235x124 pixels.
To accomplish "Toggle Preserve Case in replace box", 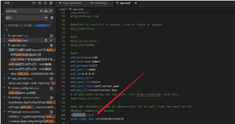I will [46, 18].
